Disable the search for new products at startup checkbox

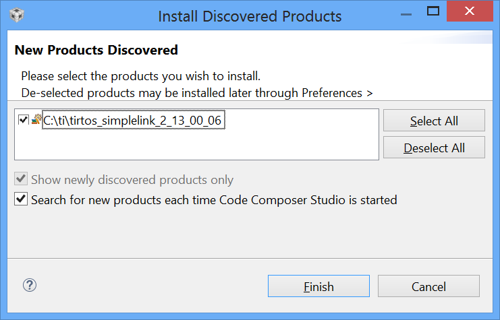[x=22, y=200]
